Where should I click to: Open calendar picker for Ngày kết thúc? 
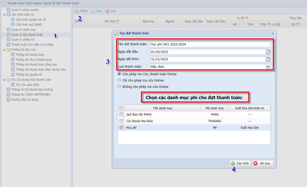pyautogui.click(x=268, y=59)
